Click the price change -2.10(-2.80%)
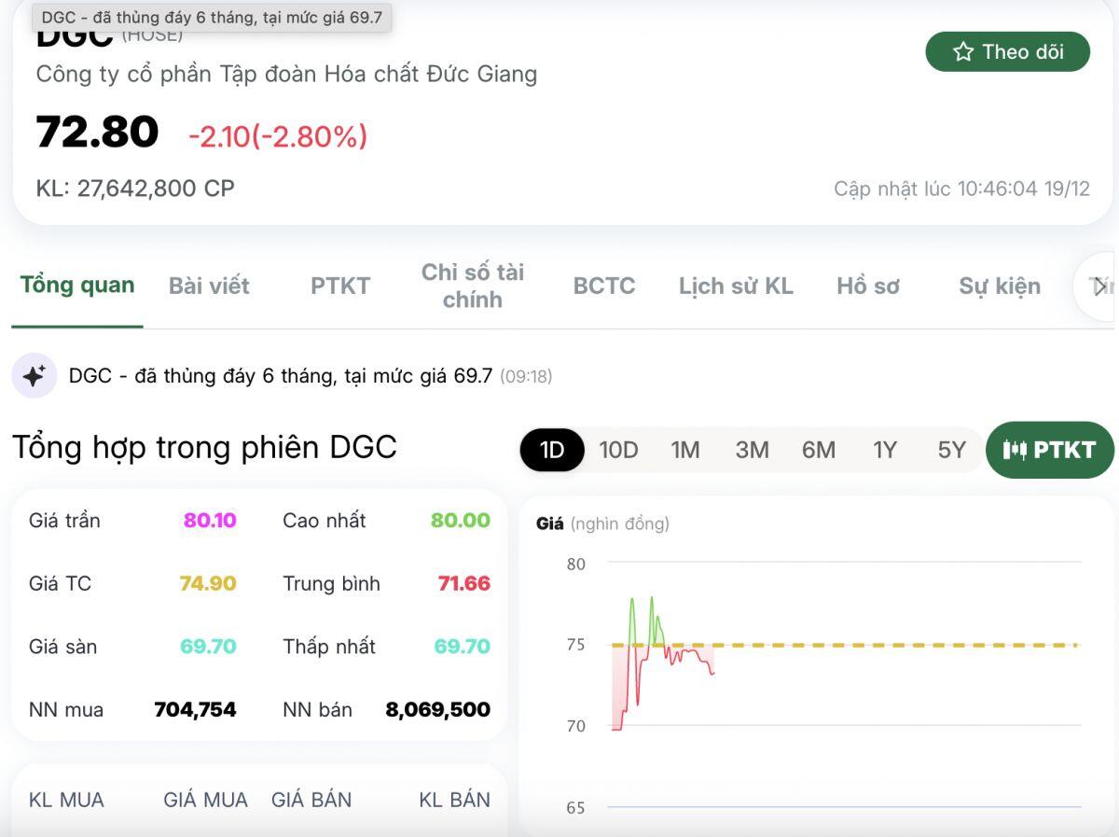Screen dimensions: 1119x837 point(278,137)
